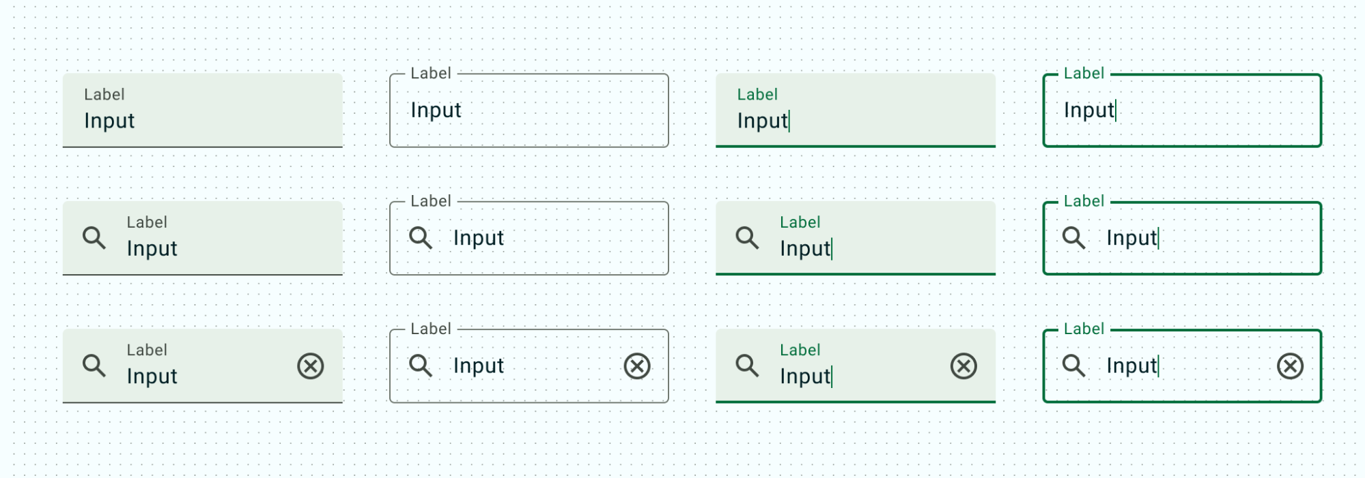Click search icon in gray outlined field lacking clear button
The height and width of the screenshot is (478, 1365).
tap(421, 238)
